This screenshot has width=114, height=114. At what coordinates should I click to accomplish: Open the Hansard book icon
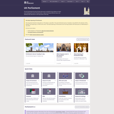pos(33,91)
